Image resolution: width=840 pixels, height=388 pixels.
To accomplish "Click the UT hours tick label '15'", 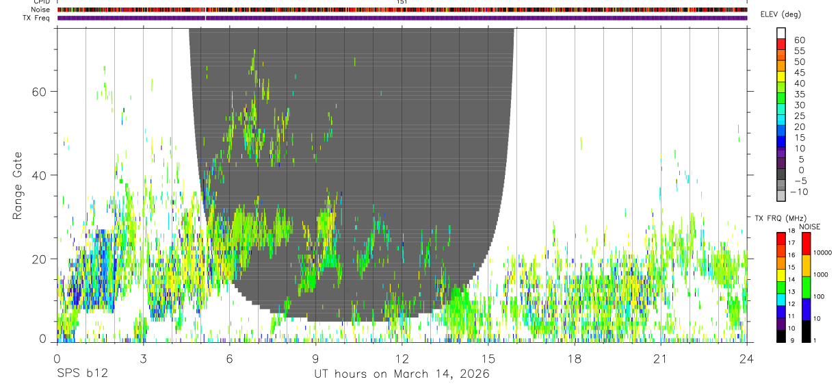I will (x=488, y=359).
